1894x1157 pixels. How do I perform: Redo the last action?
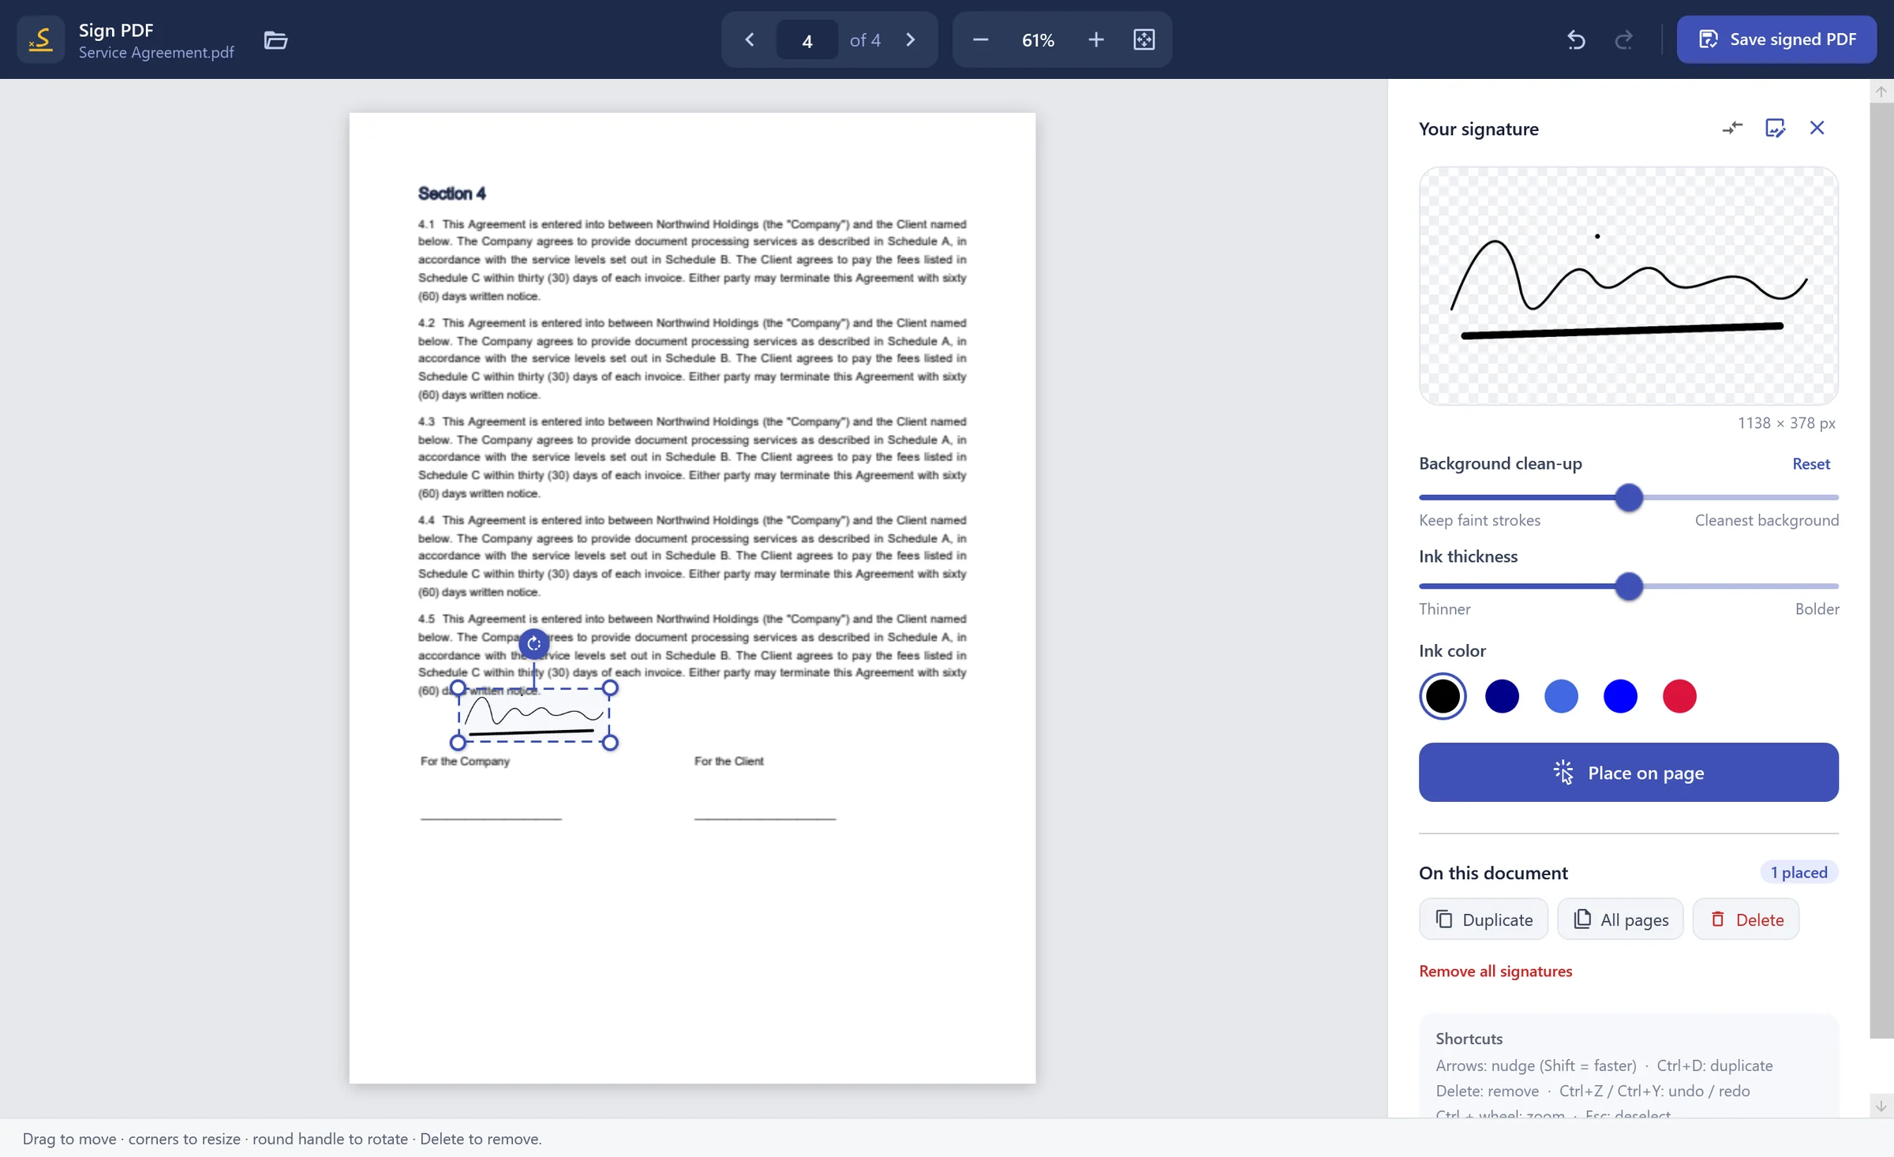pyautogui.click(x=1623, y=39)
